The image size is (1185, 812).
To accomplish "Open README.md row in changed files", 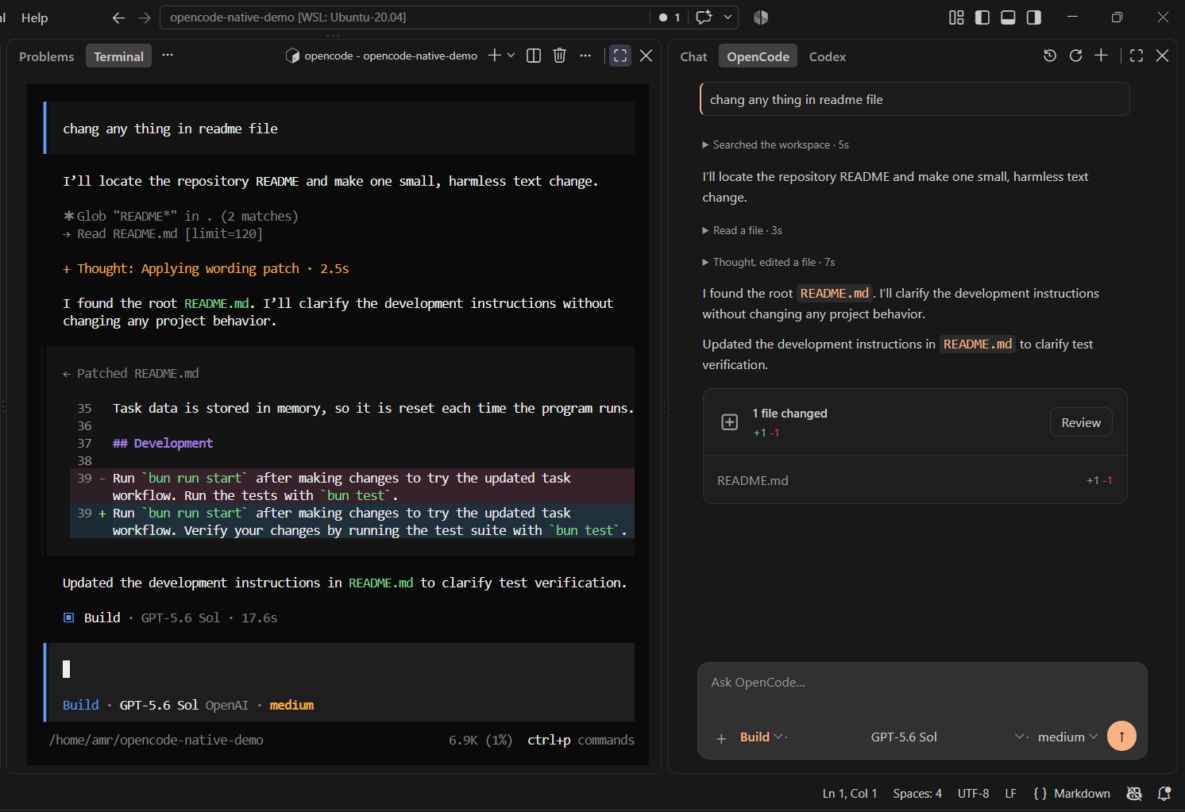I will point(915,480).
